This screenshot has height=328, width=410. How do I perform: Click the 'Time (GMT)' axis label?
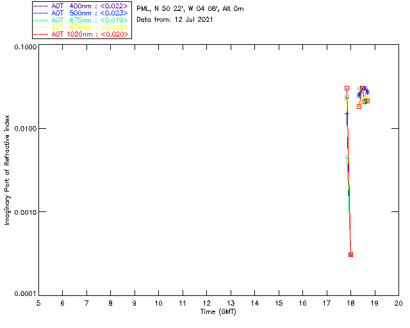pos(218,312)
